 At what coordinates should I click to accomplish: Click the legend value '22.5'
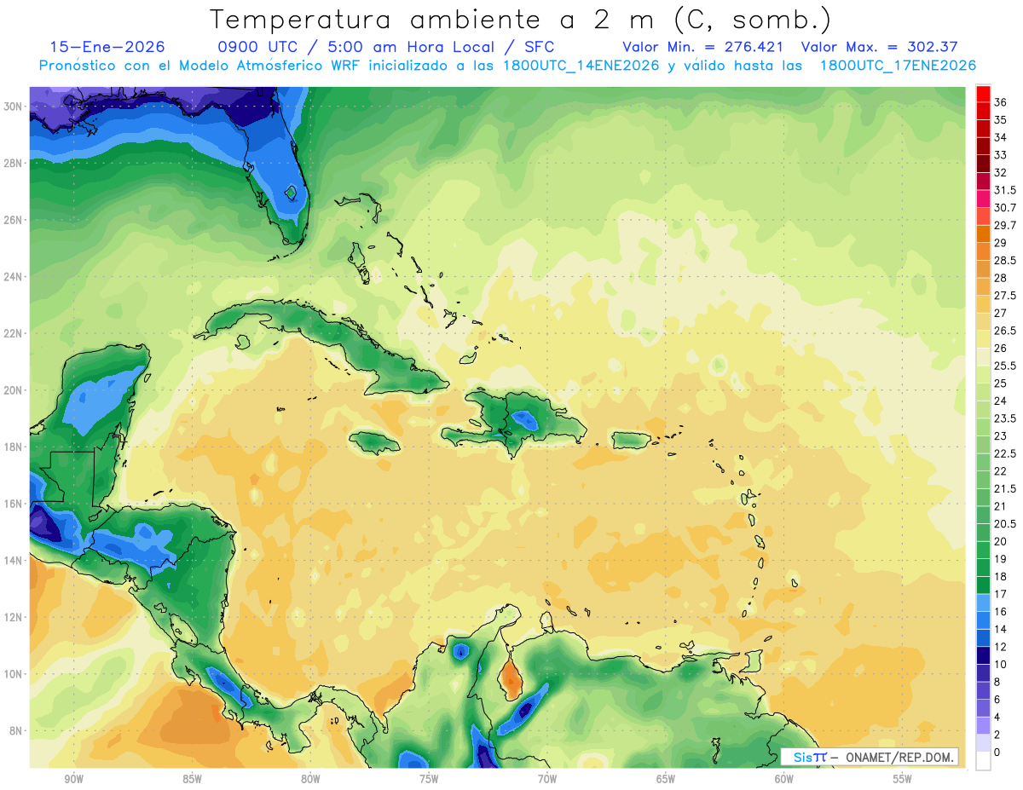(x=1005, y=453)
